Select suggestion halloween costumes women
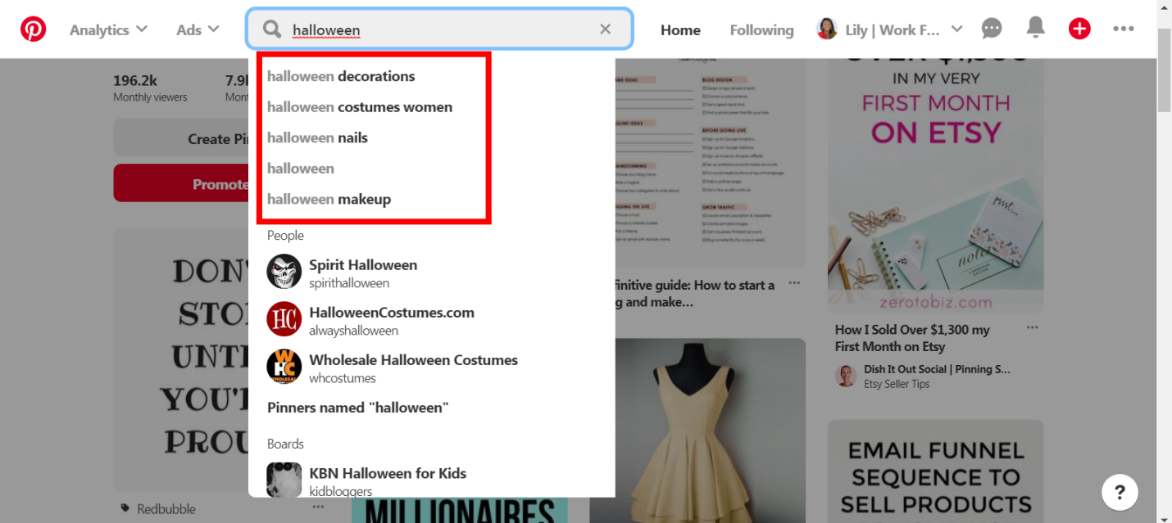Screen dimensions: 1172x523 pos(360,107)
